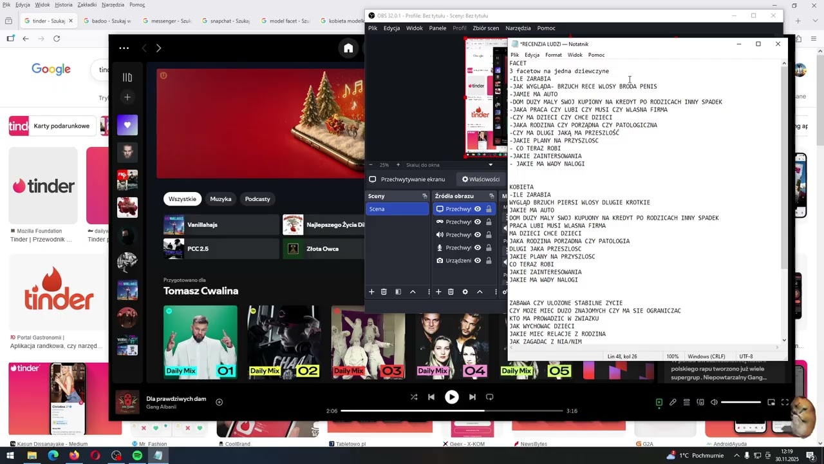Open Connect to a device in Spotify

point(700,402)
